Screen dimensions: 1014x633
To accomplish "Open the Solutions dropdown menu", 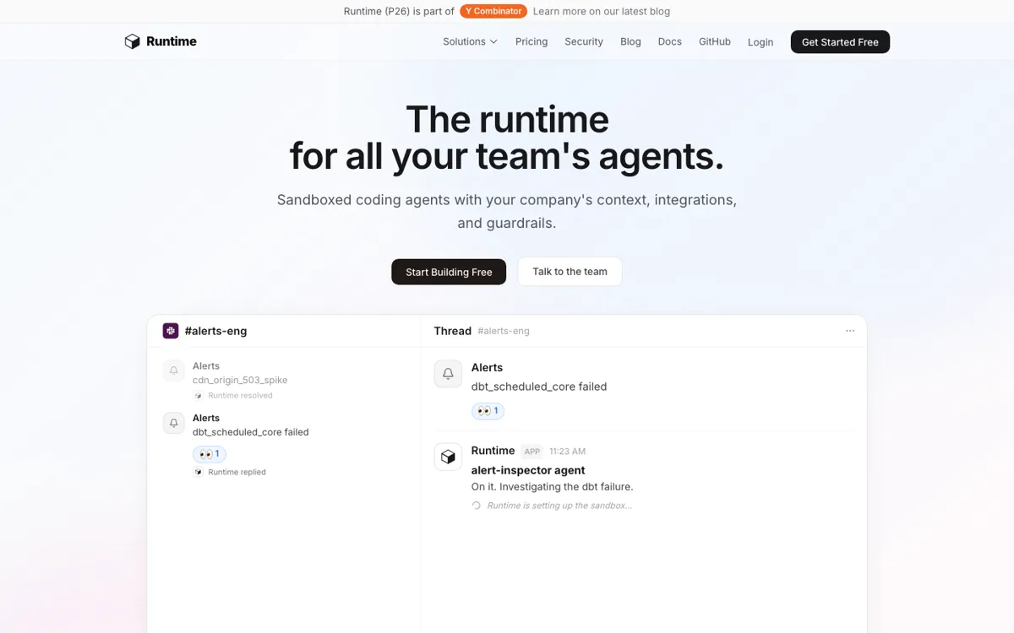I will 470,41.
